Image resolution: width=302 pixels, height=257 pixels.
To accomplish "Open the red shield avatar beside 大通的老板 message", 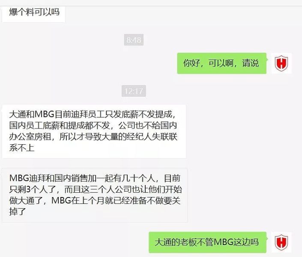I will click(281, 242).
